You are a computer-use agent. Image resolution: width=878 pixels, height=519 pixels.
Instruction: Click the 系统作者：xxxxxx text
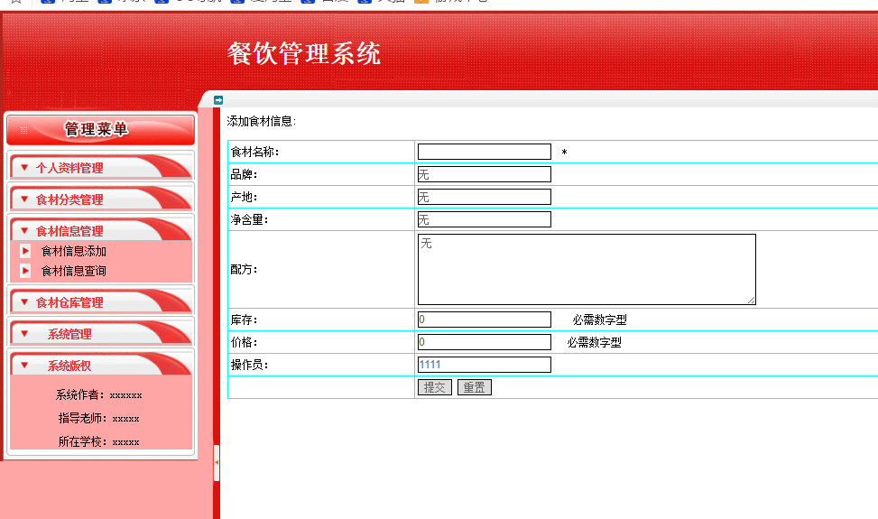(x=98, y=394)
